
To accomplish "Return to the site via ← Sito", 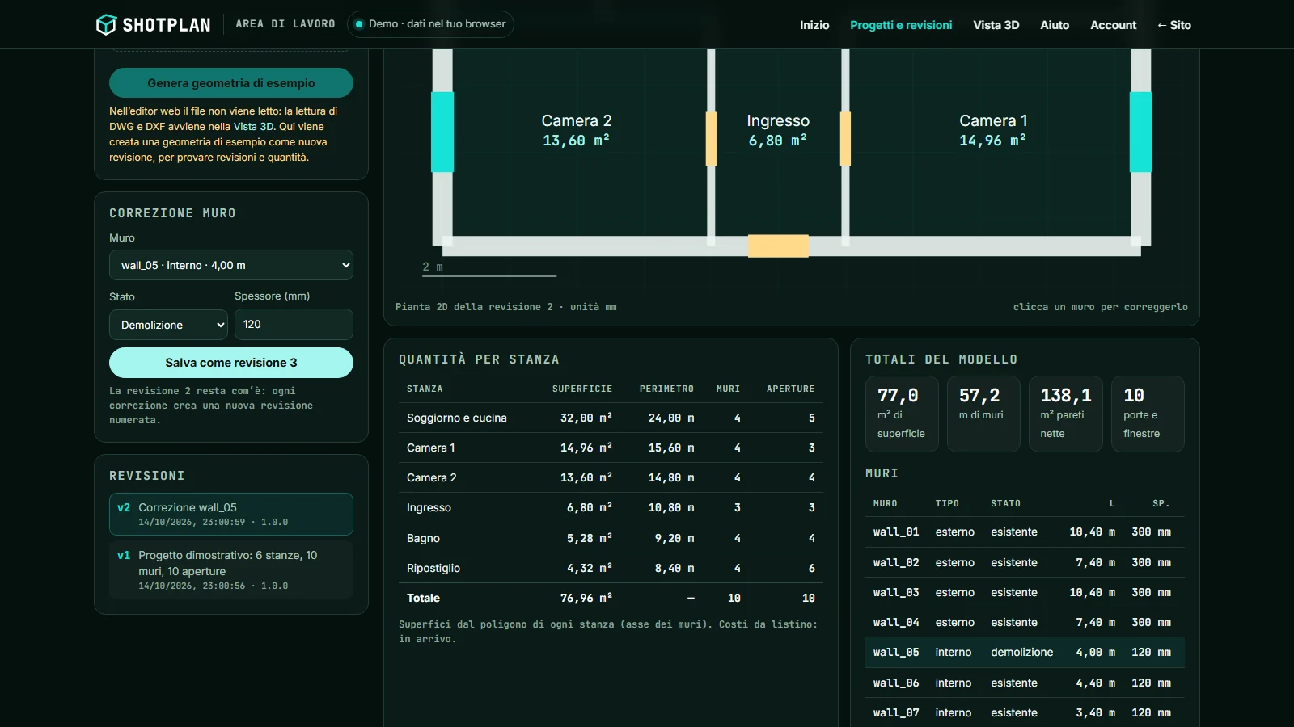I will [x=1173, y=25].
